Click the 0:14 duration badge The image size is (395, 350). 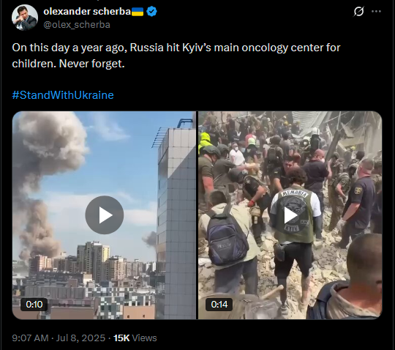[x=219, y=305]
